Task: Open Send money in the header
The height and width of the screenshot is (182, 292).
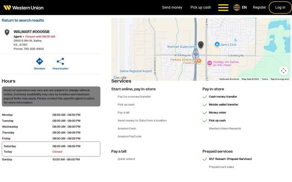Action: point(172,7)
